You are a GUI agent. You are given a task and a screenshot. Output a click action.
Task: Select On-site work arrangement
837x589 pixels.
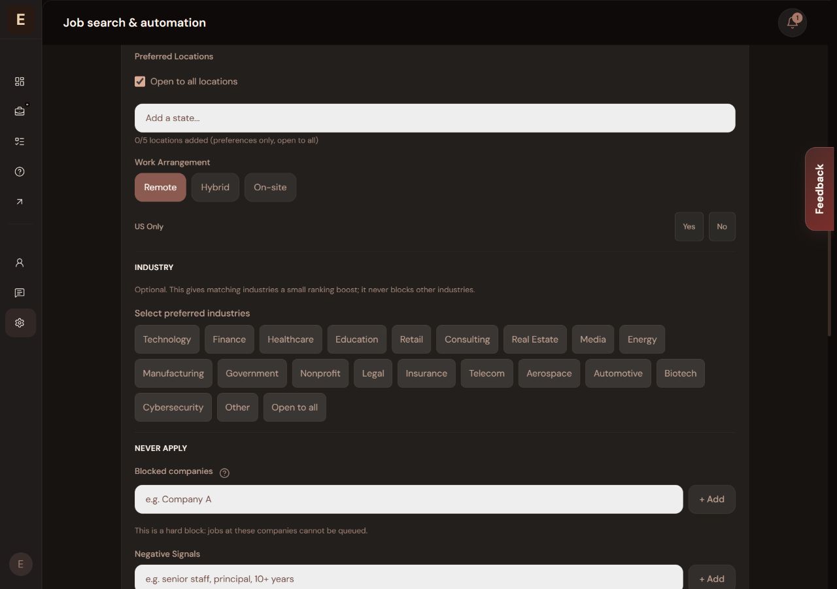[x=270, y=188]
